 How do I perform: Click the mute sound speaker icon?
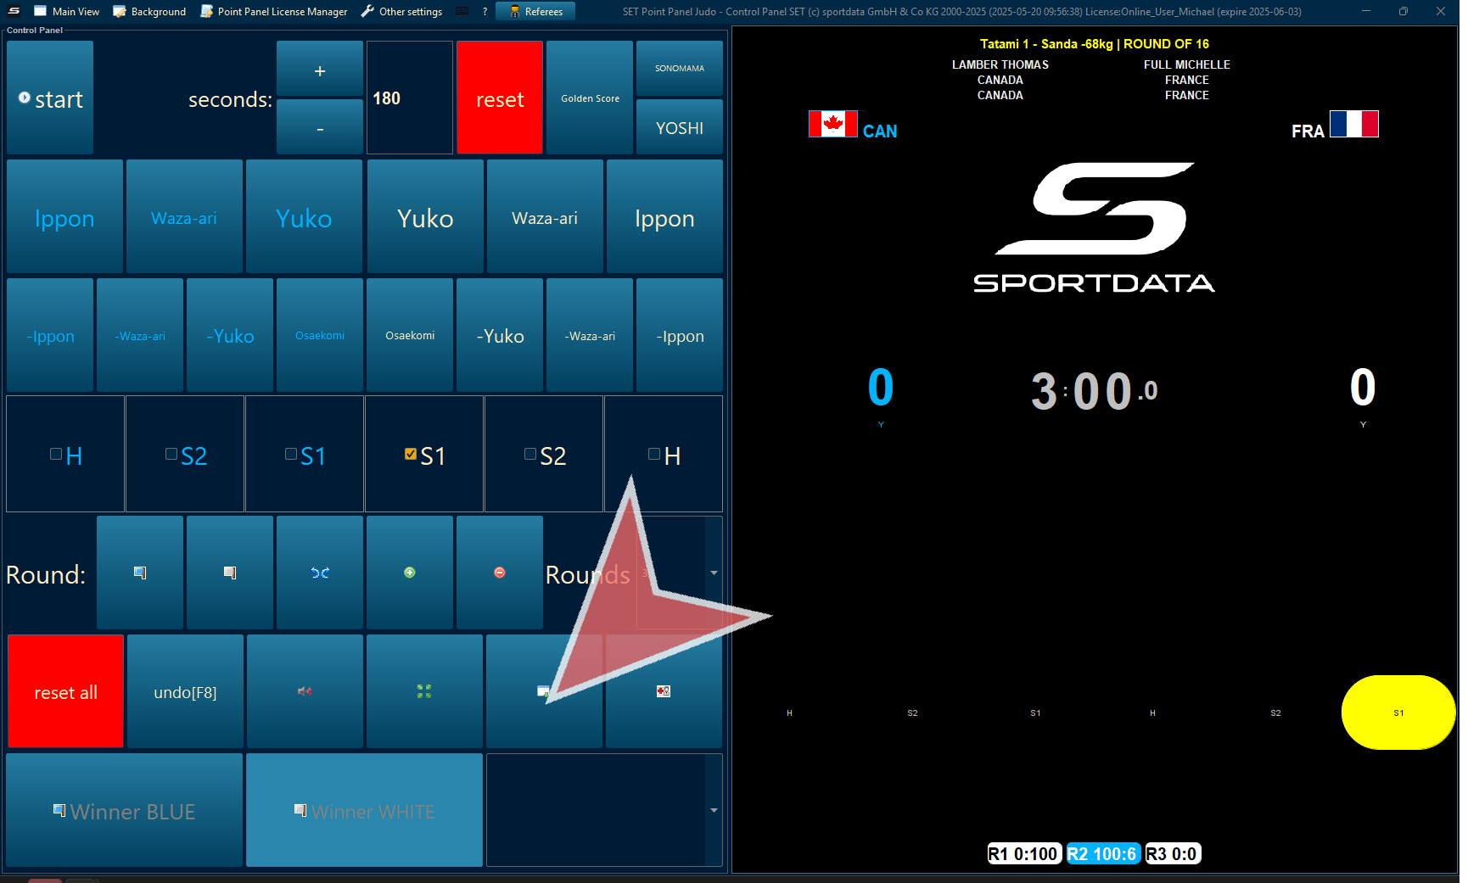click(305, 691)
